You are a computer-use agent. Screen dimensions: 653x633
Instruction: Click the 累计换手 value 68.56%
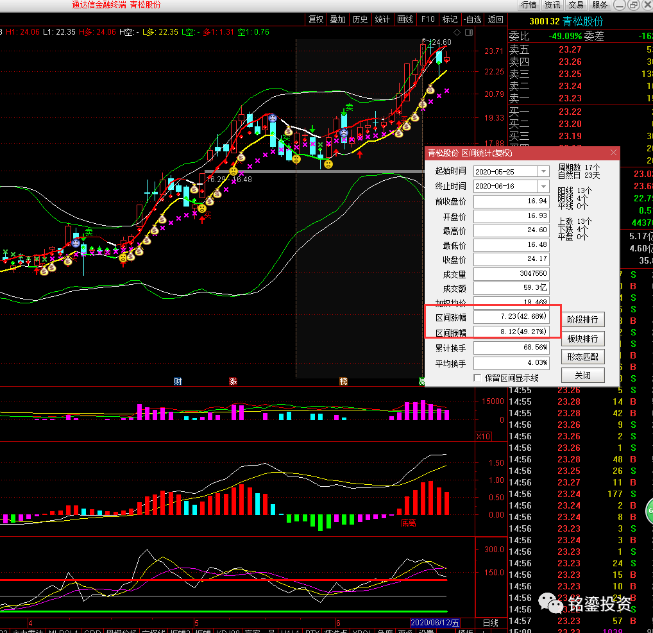pos(511,348)
